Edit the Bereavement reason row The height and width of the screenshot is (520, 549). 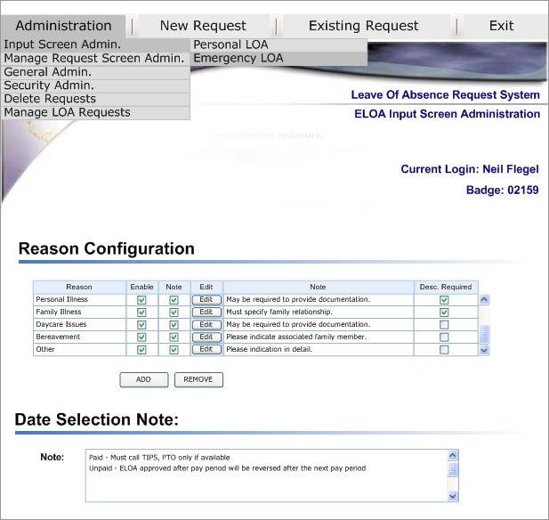[206, 337]
